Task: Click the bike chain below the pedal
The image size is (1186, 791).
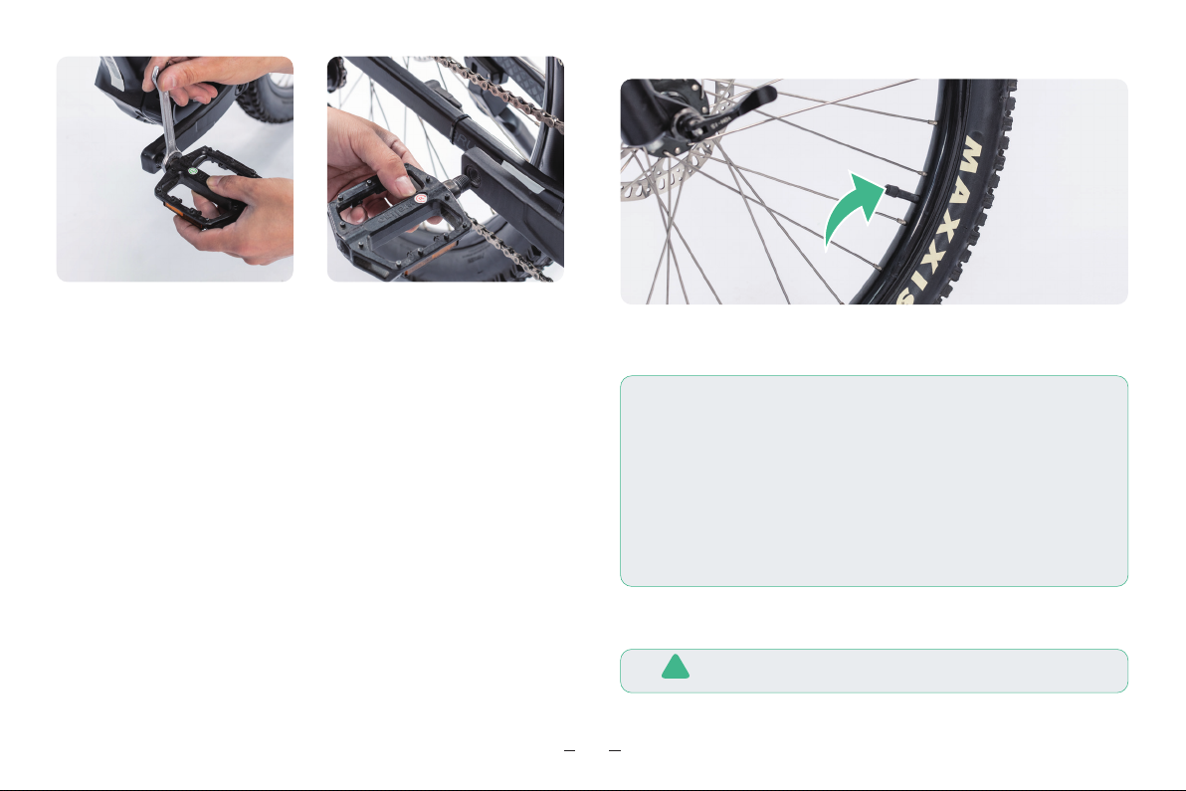Action: coord(505,246)
